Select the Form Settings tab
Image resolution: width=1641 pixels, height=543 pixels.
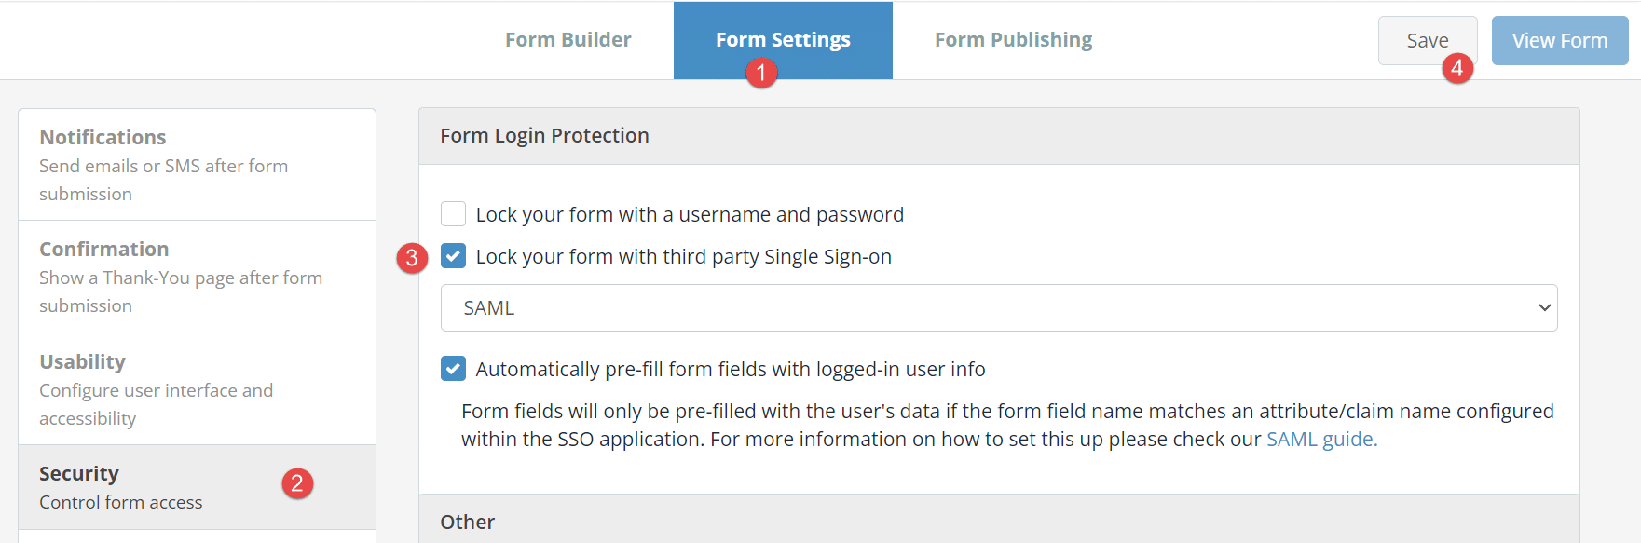[783, 40]
